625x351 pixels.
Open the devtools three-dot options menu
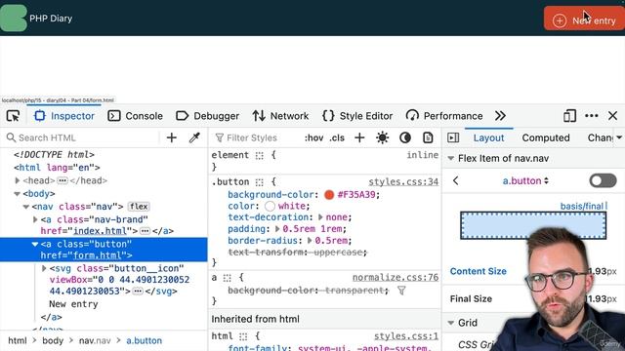pos(591,116)
